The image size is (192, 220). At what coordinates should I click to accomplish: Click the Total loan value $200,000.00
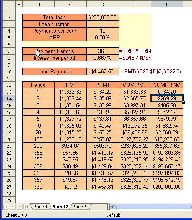point(103,17)
